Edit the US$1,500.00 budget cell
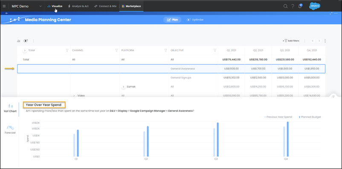 point(232,69)
